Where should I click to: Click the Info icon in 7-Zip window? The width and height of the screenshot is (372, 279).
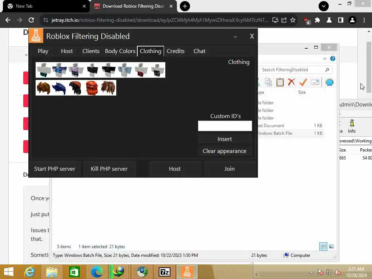click(x=352, y=126)
